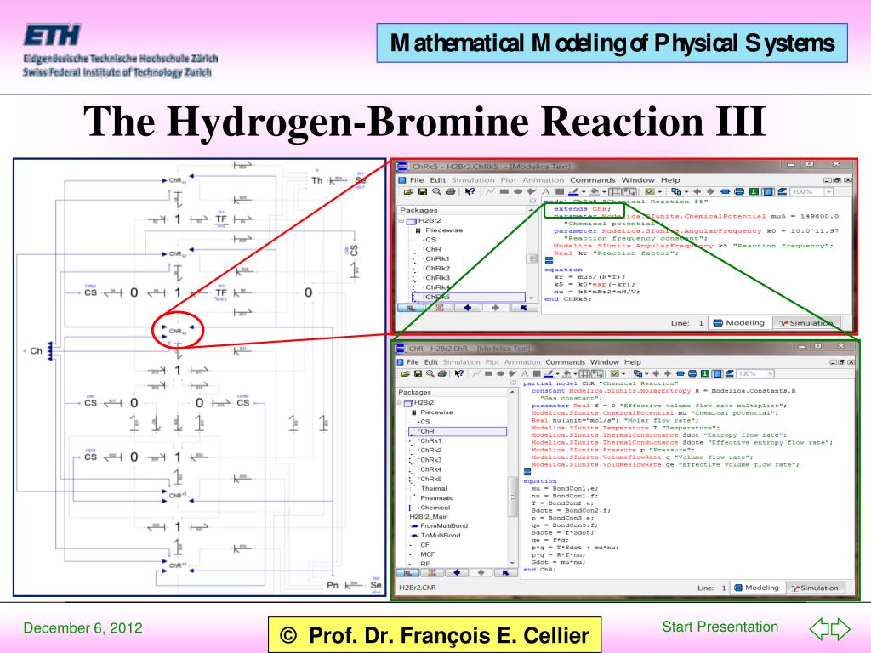Expand the collapsed annotation icon in ChRk5 code
Viewport: 871px width, 653px height.
pos(549,260)
